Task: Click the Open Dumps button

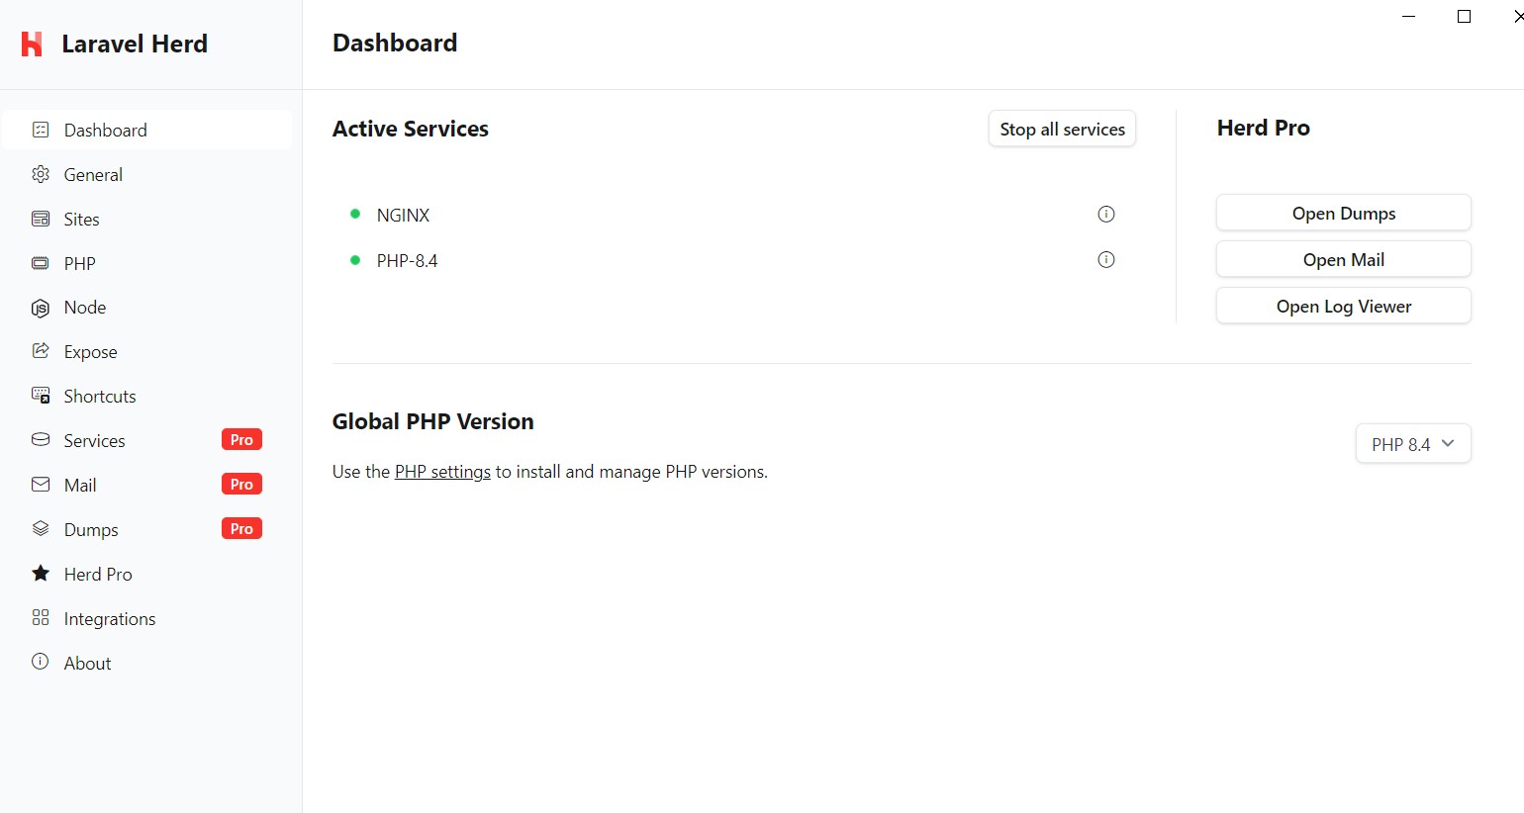Action: pyautogui.click(x=1344, y=213)
